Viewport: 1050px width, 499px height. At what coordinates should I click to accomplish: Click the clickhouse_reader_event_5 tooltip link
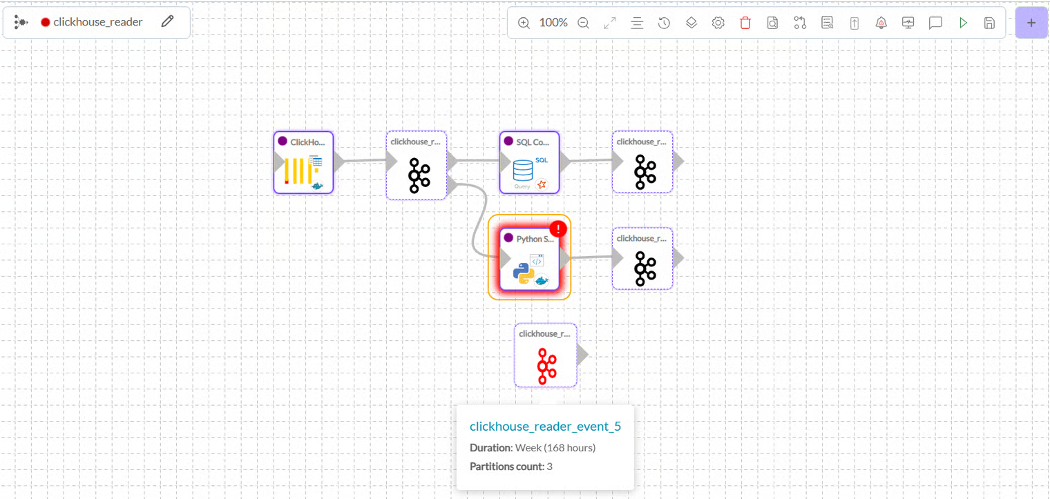point(545,426)
